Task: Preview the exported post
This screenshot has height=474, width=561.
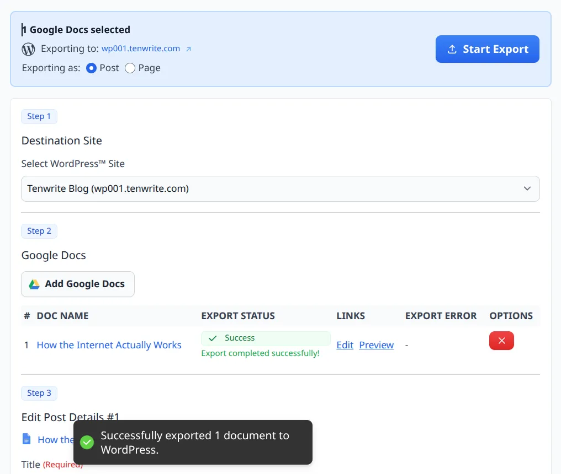Action: (376, 344)
